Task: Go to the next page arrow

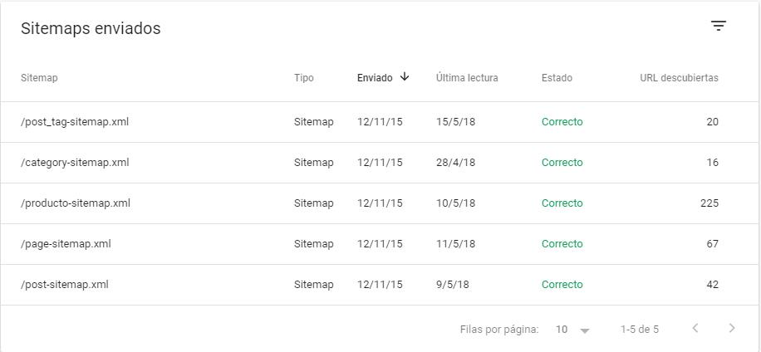Action: click(x=731, y=329)
